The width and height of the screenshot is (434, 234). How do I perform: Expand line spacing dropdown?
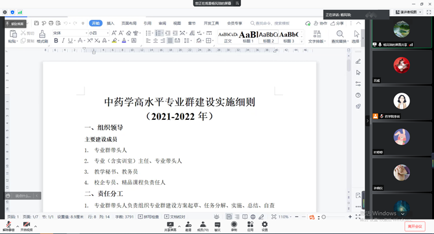click(191, 41)
